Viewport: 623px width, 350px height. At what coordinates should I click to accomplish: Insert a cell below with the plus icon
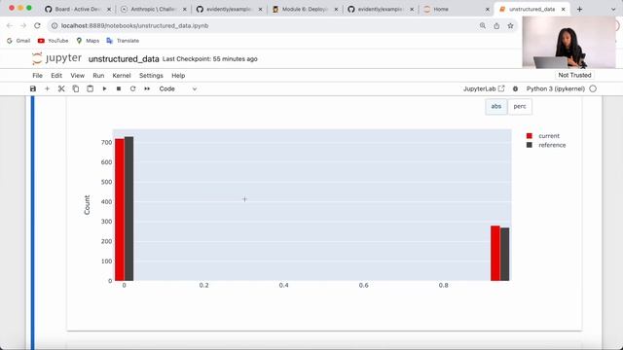[x=47, y=88]
